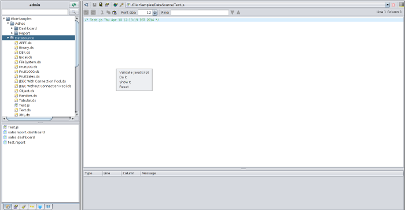Click the paste clipboard icon
Image resolution: width=405 pixels, height=210 pixels.
pos(115,12)
